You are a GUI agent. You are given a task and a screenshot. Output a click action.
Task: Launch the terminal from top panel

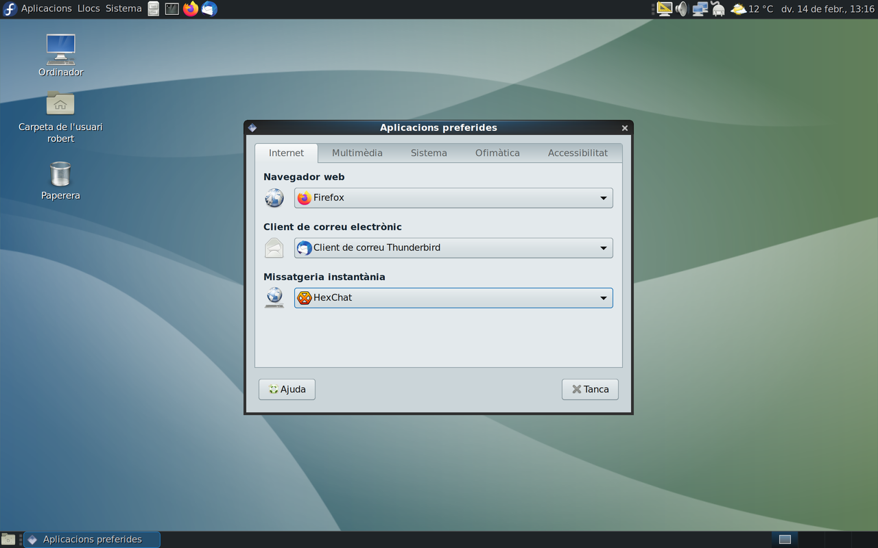[172, 9]
